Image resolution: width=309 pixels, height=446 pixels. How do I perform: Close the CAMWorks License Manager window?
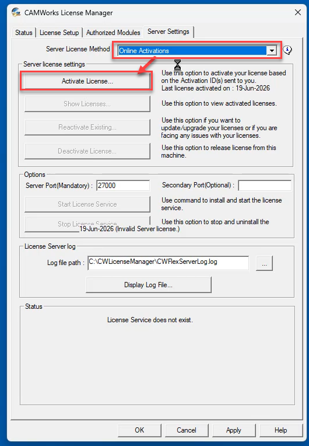(x=298, y=12)
